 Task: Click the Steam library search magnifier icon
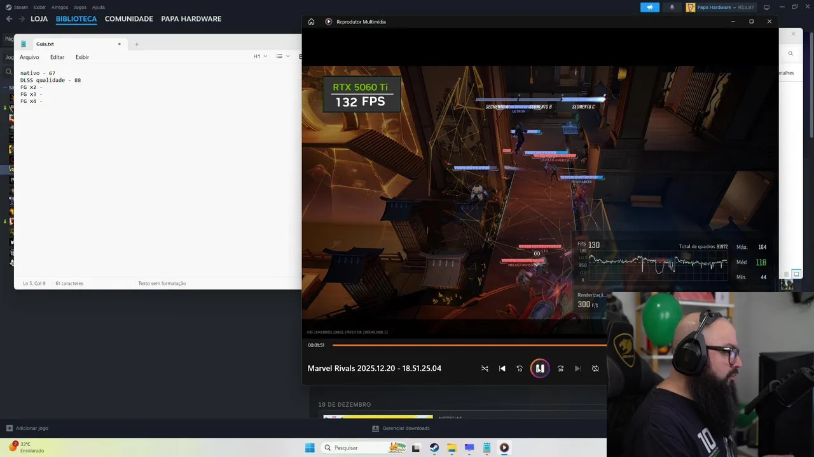coord(10,72)
